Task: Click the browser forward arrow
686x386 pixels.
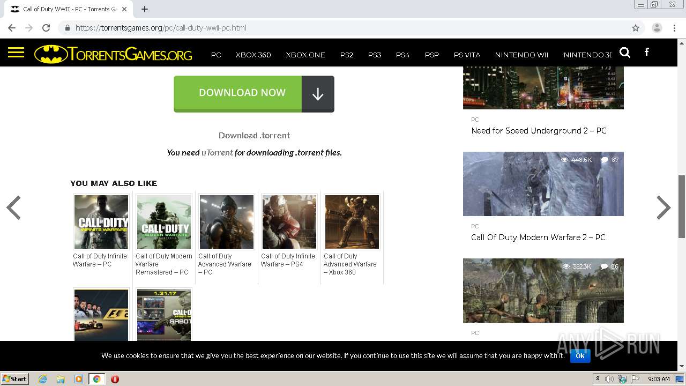Action: point(29,28)
